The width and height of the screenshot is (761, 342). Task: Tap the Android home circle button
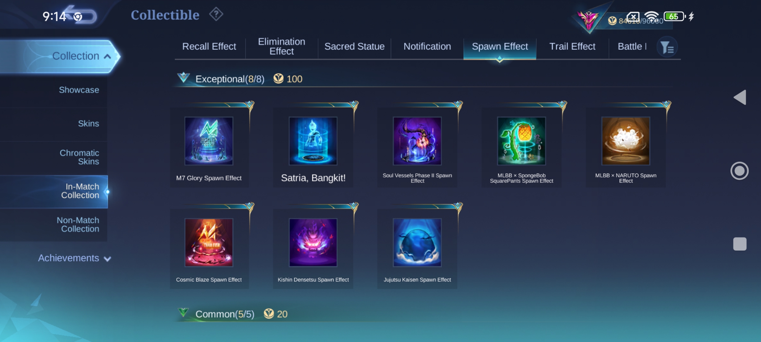pos(739,171)
